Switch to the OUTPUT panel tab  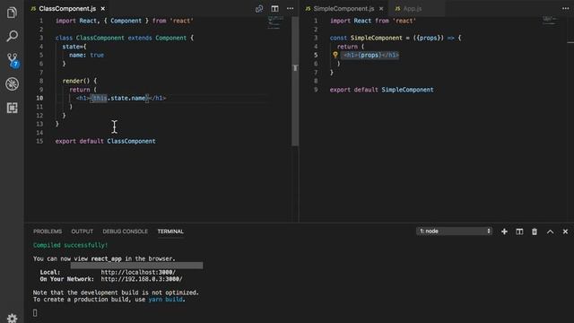click(82, 231)
